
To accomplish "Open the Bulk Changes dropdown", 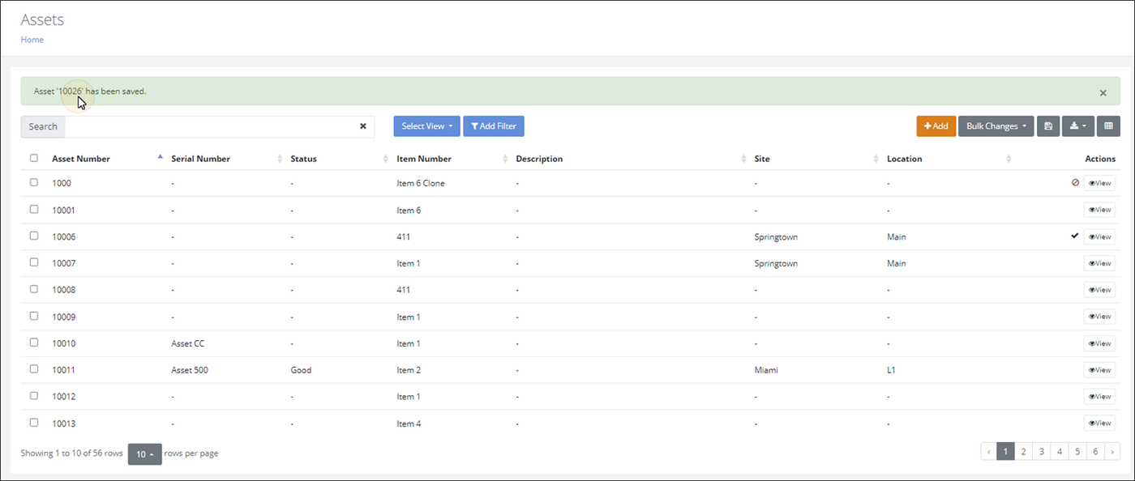I will click(x=996, y=126).
